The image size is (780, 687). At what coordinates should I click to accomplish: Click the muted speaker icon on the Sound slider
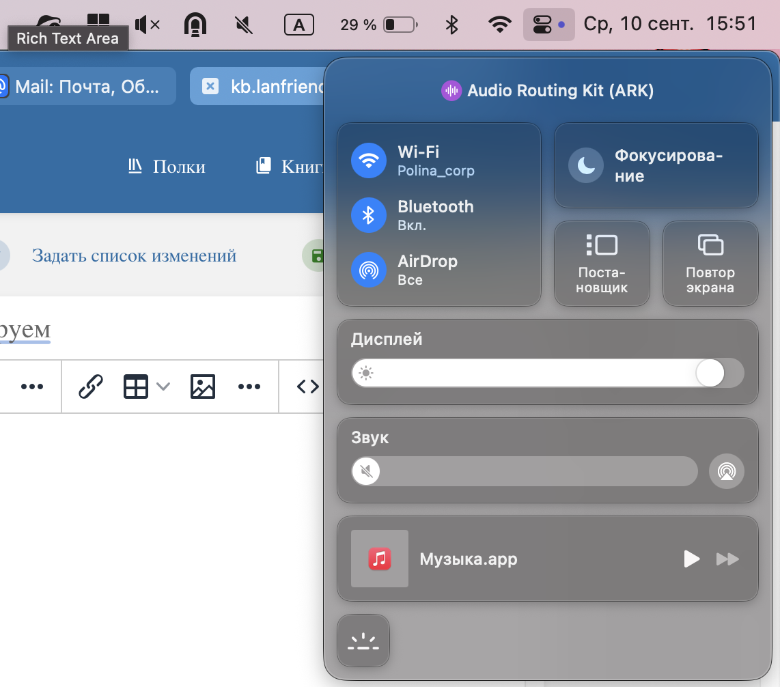pyautogui.click(x=367, y=471)
